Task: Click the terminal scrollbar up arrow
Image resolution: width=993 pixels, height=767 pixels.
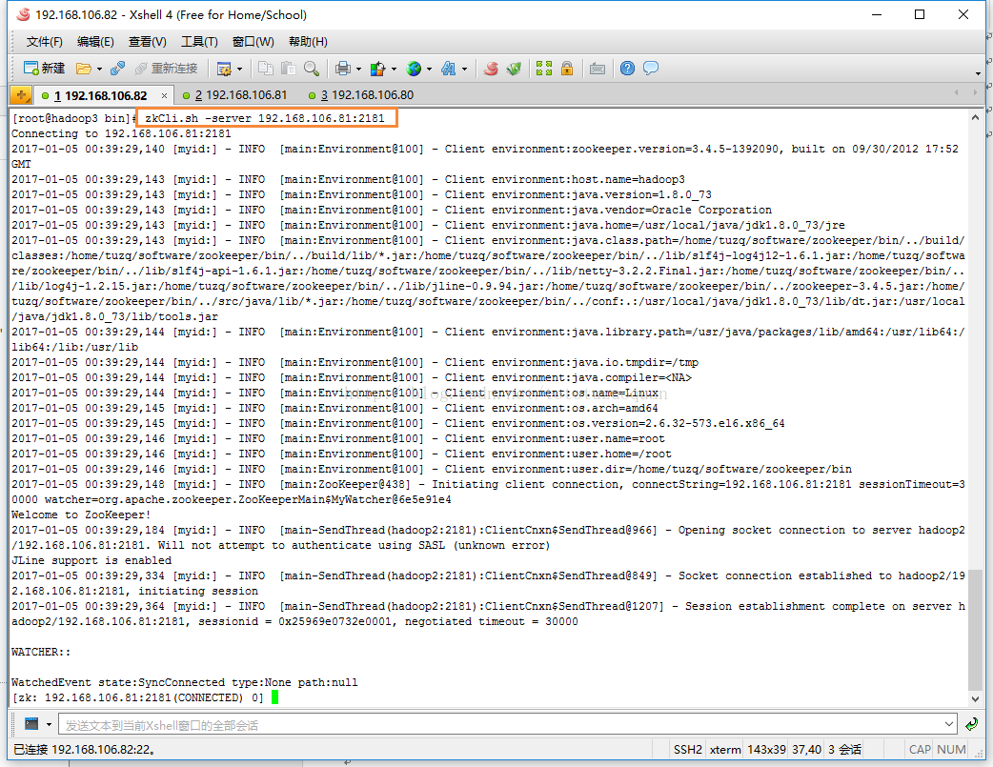Action: (975, 117)
